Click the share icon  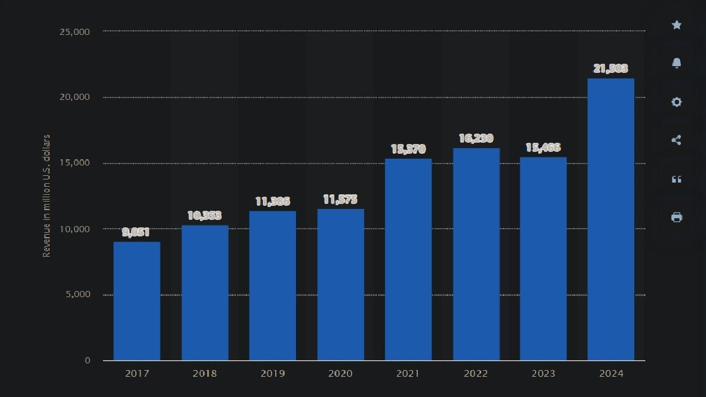point(677,140)
